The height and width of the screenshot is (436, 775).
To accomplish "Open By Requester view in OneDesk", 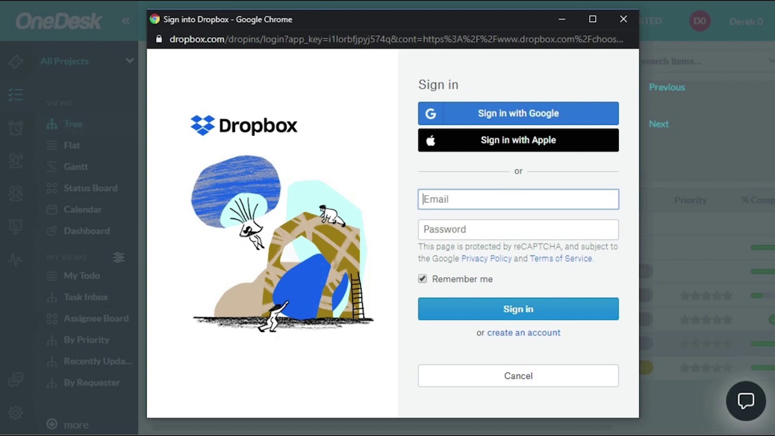I will click(92, 383).
